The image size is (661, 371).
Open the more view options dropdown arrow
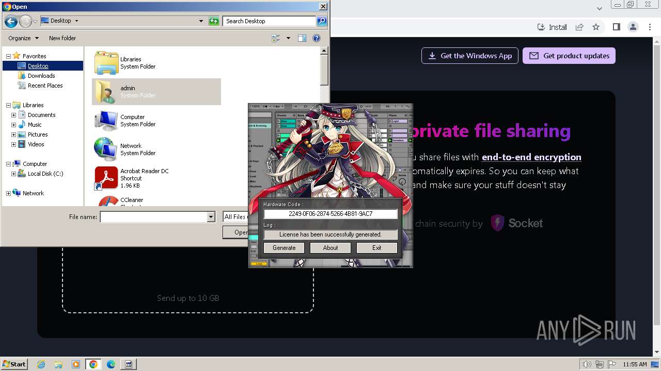coord(288,38)
